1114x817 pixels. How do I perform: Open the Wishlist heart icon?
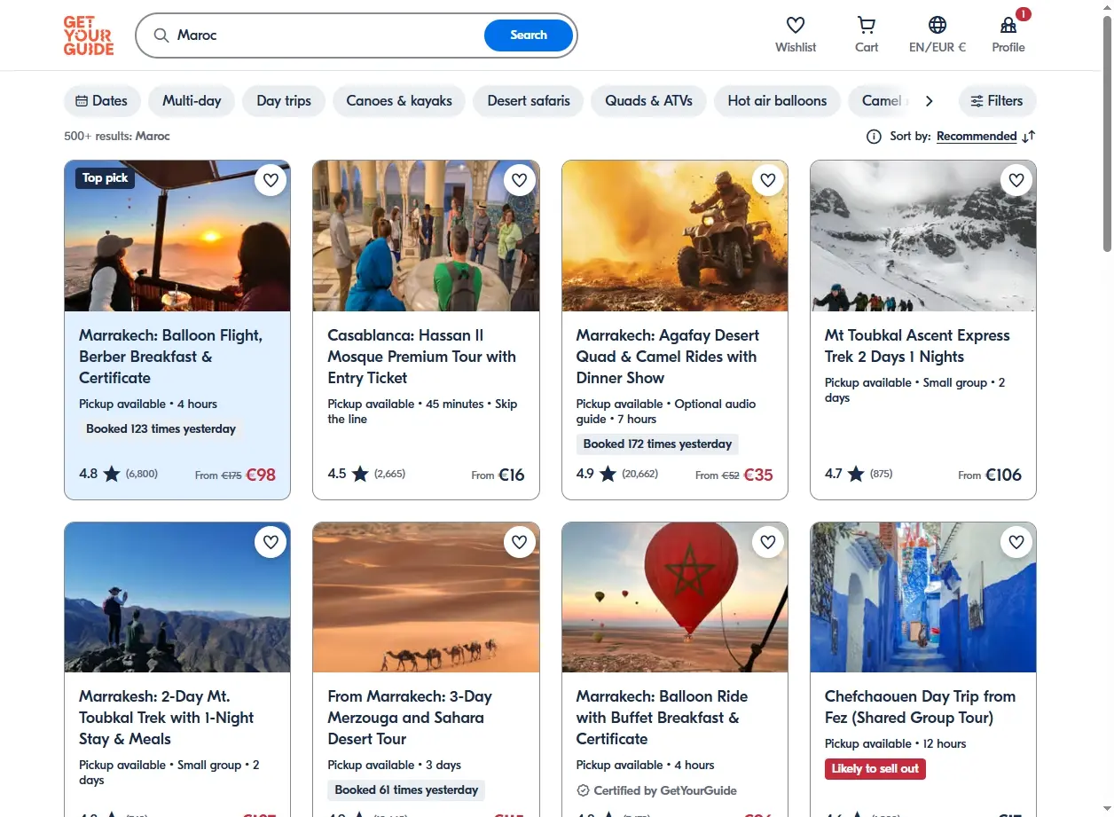click(x=796, y=25)
